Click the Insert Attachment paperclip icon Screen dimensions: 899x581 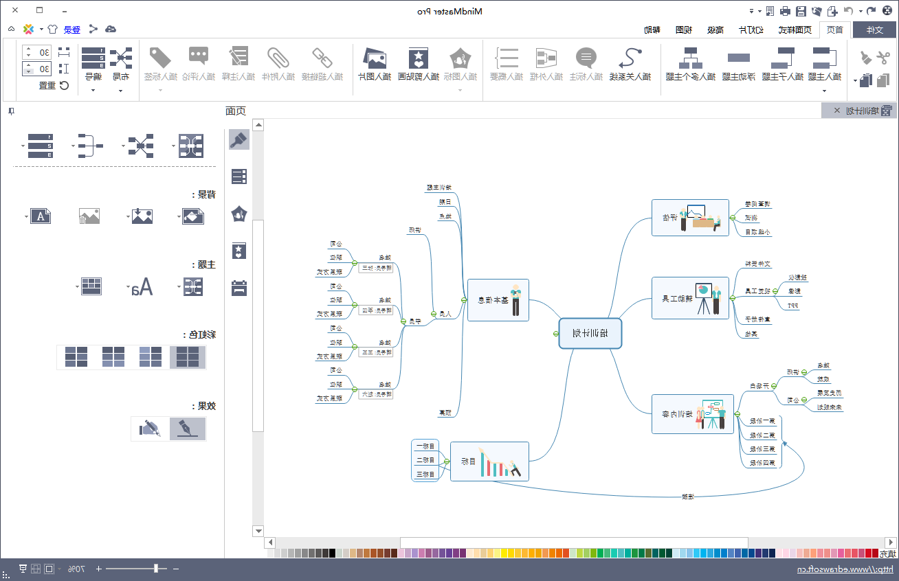click(278, 57)
